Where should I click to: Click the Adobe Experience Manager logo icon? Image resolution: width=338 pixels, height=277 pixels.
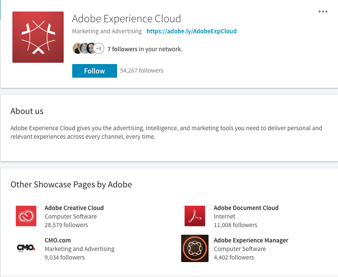point(195,248)
